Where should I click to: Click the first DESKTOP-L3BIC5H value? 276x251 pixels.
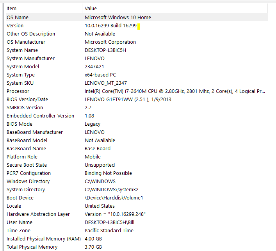(105, 50)
